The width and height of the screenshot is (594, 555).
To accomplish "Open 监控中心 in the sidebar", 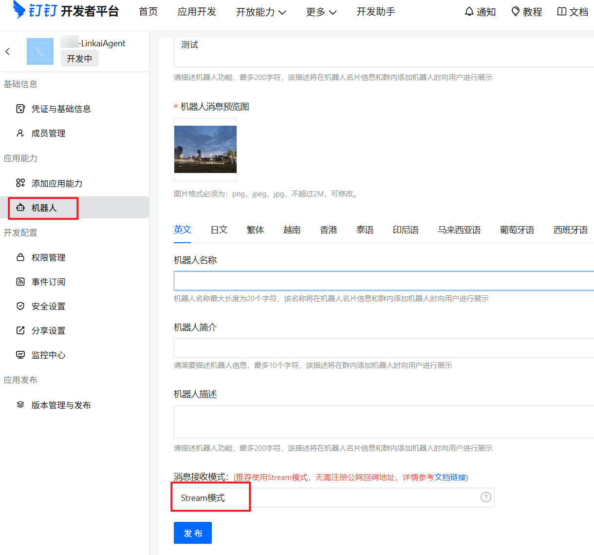I will [48, 355].
